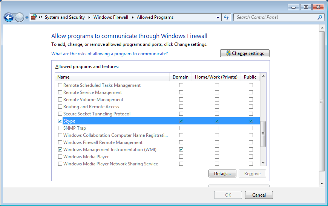The image size is (328, 206).
Task: Toggle the Windows Media Player checkbox
Action: tap(60, 157)
